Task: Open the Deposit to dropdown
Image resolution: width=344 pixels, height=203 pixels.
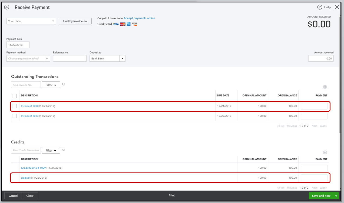Action: coord(123,58)
